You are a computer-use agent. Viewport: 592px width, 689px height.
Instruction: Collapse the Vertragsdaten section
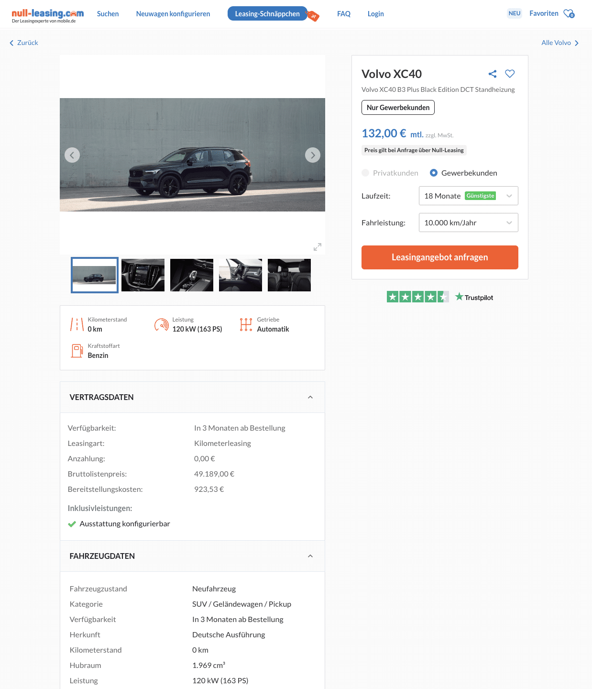(310, 397)
